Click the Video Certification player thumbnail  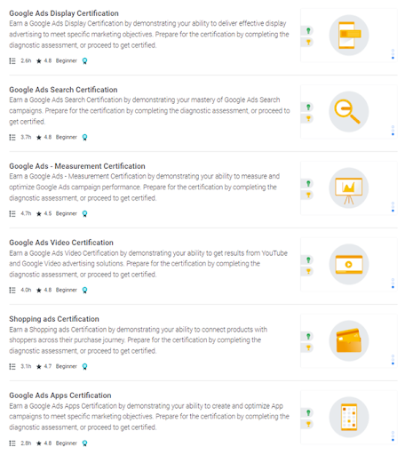[x=349, y=264]
